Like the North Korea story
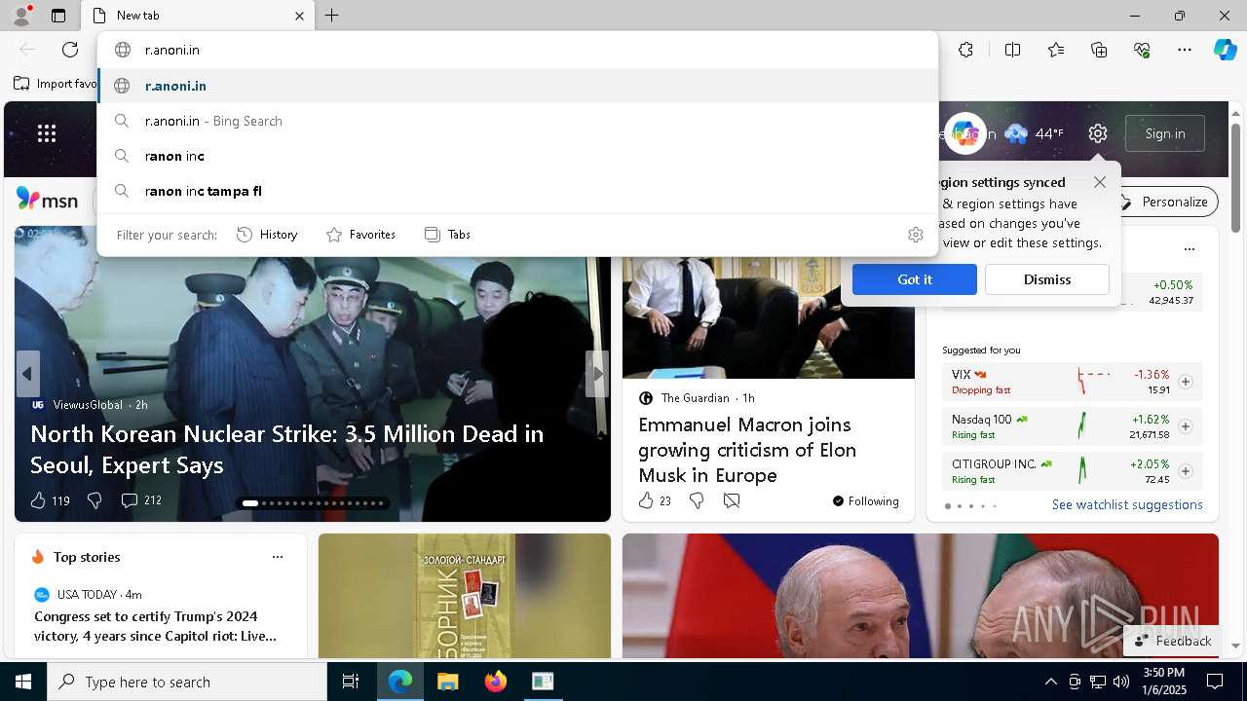 (50, 500)
